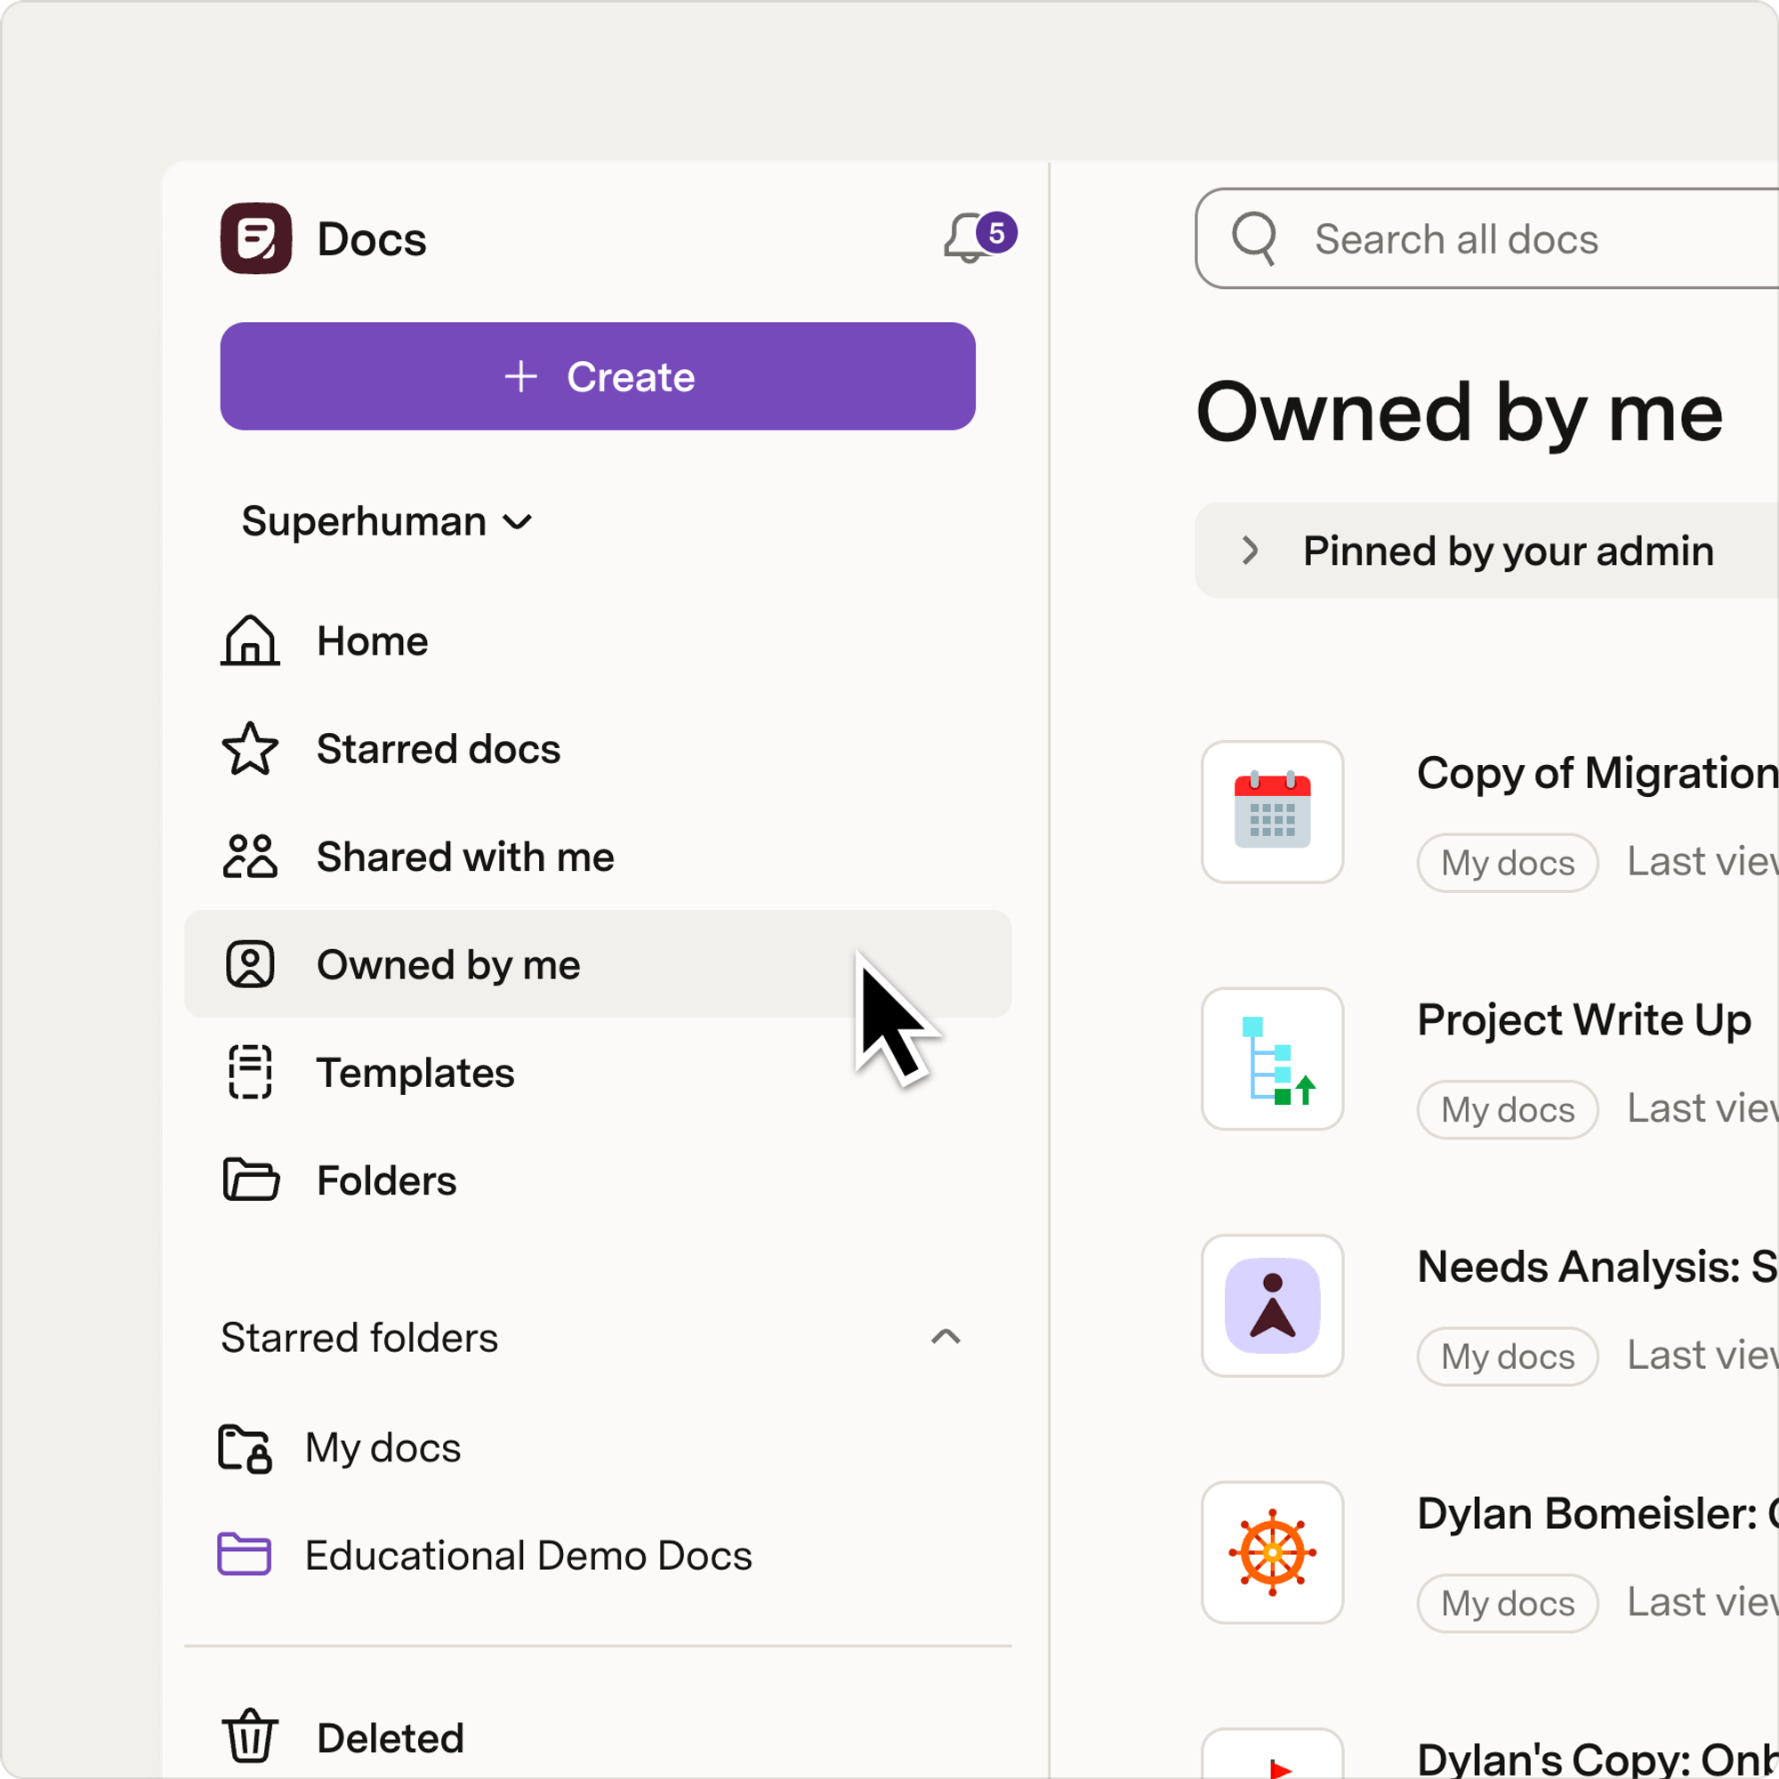Open the Superhuman workspace dropdown

tap(387, 522)
